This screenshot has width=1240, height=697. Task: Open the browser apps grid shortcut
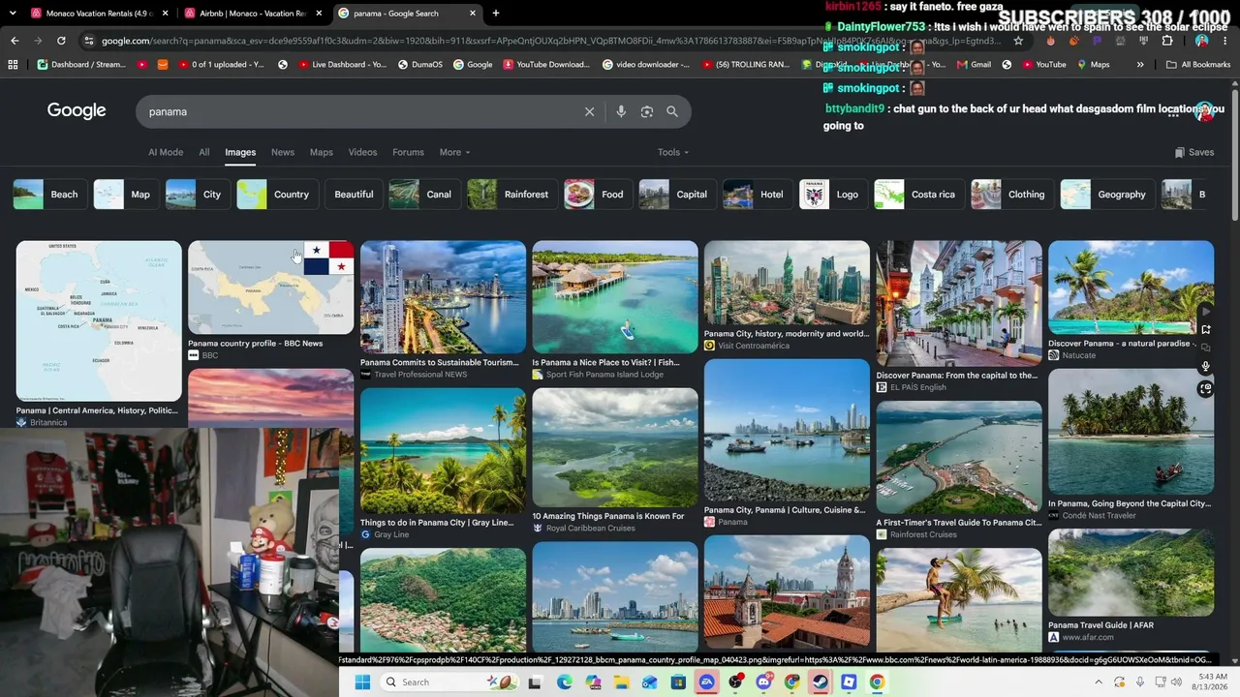pos(13,65)
